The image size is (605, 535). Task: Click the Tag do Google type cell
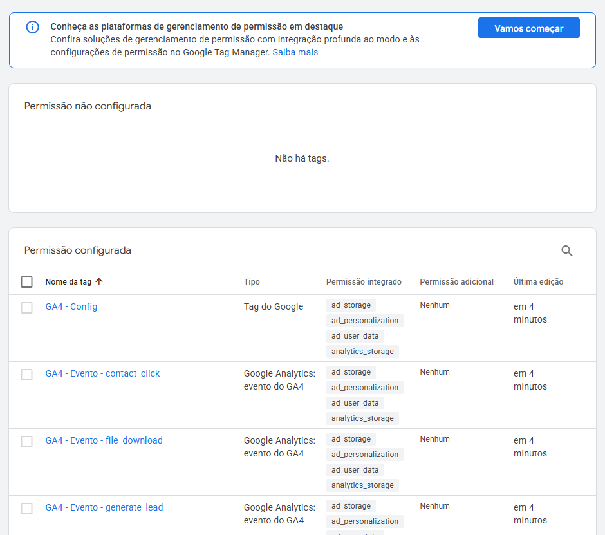click(x=274, y=306)
